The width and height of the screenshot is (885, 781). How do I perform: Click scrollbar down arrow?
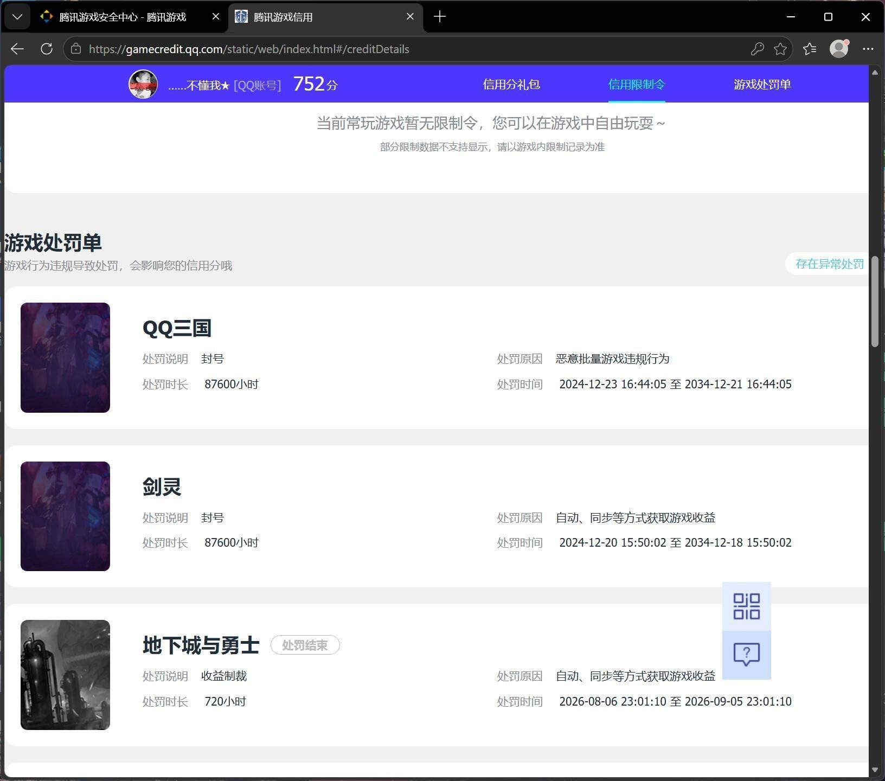click(875, 770)
